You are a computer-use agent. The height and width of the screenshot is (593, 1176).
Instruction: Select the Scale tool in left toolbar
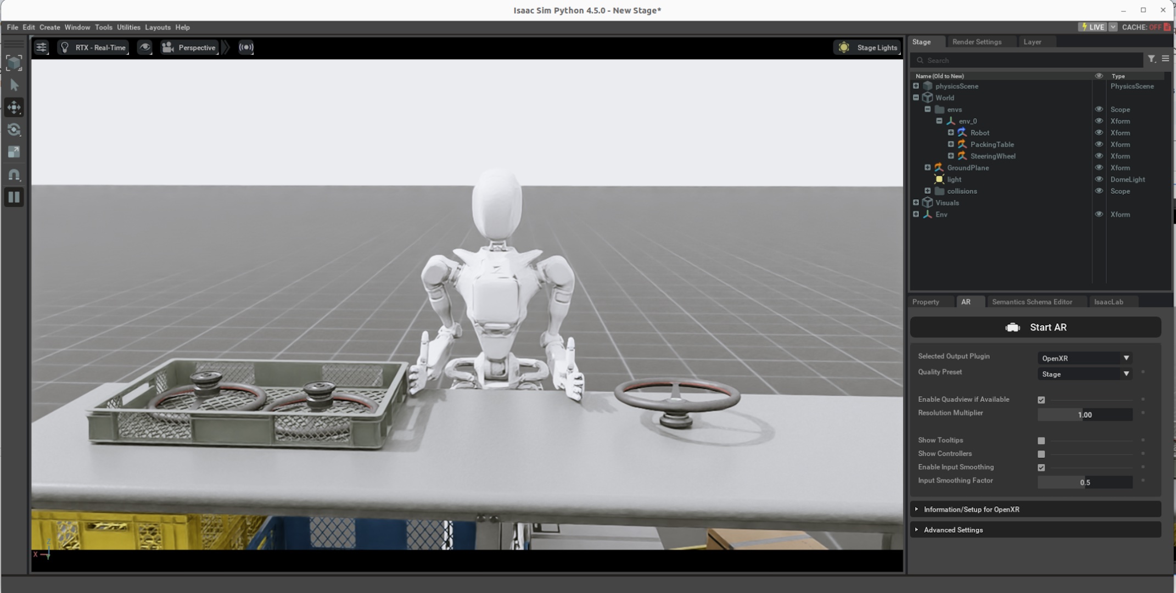(x=14, y=152)
